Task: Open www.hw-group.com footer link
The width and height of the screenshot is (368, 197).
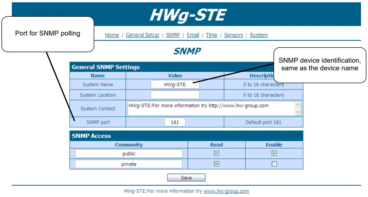Action: coord(226,191)
